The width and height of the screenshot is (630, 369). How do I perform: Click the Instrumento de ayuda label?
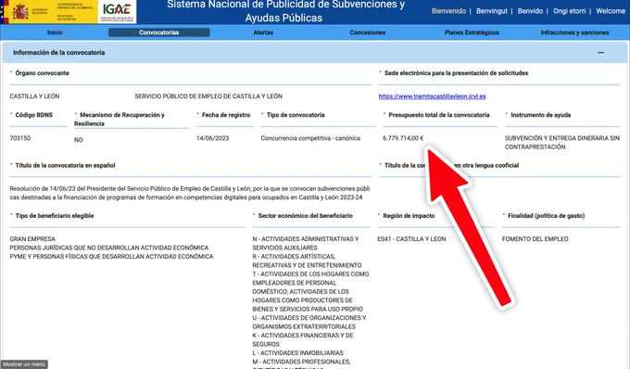coord(540,115)
